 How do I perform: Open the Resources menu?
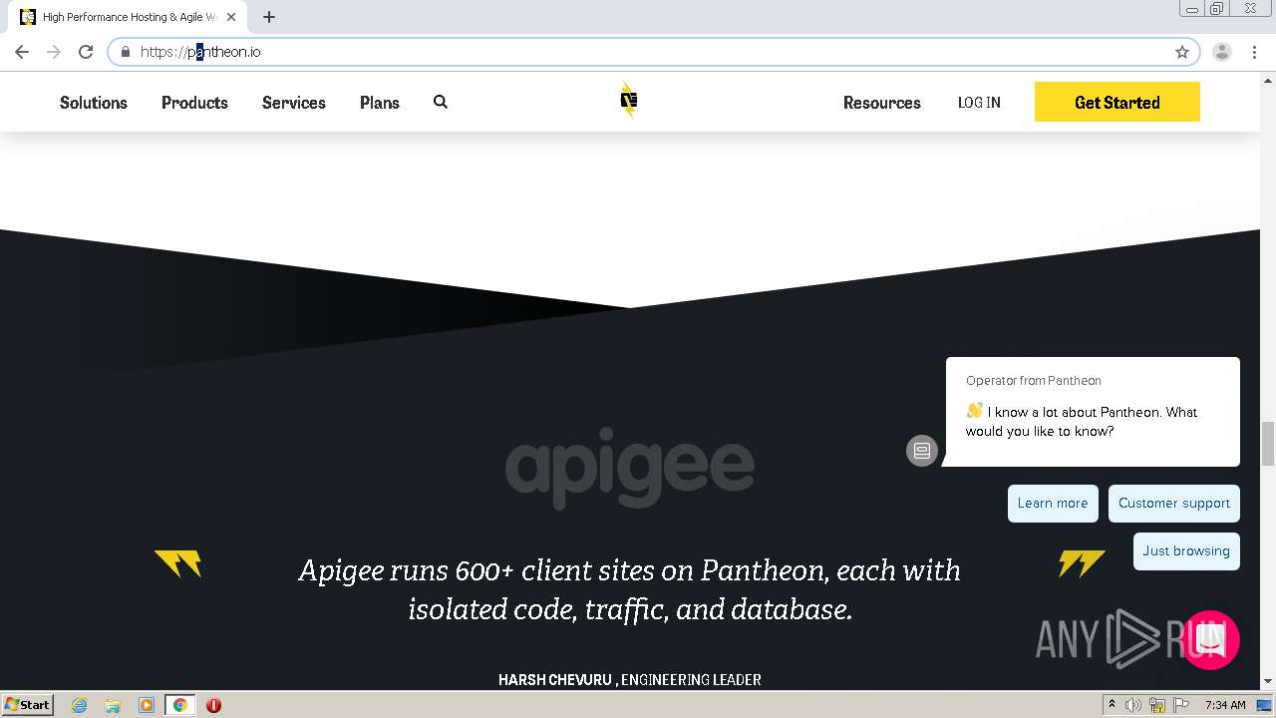click(x=882, y=103)
